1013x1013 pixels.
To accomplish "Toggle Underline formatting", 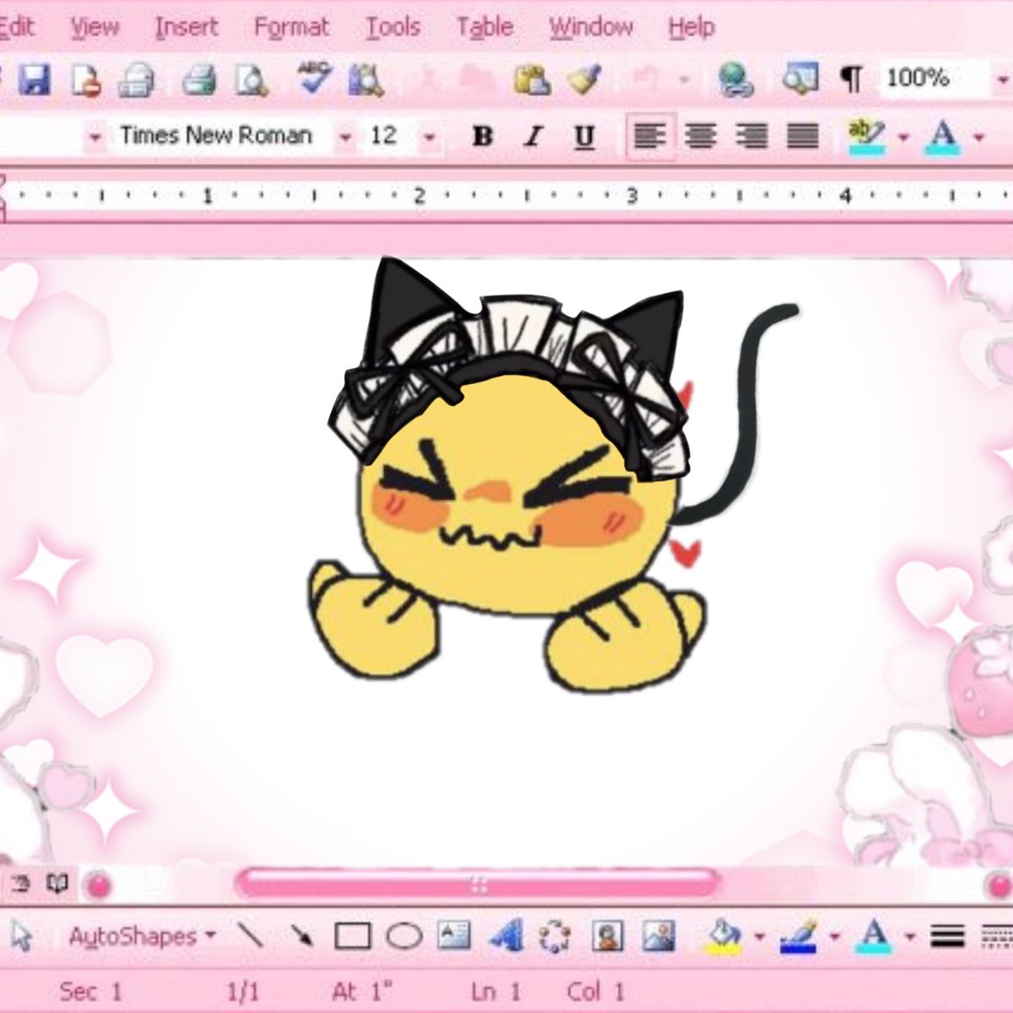I will (584, 137).
